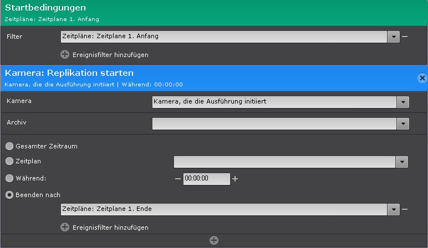This screenshot has width=428, height=248.
Task: Remove the Zeitplane 1. Anfang filter with minus
Action: 405,37
